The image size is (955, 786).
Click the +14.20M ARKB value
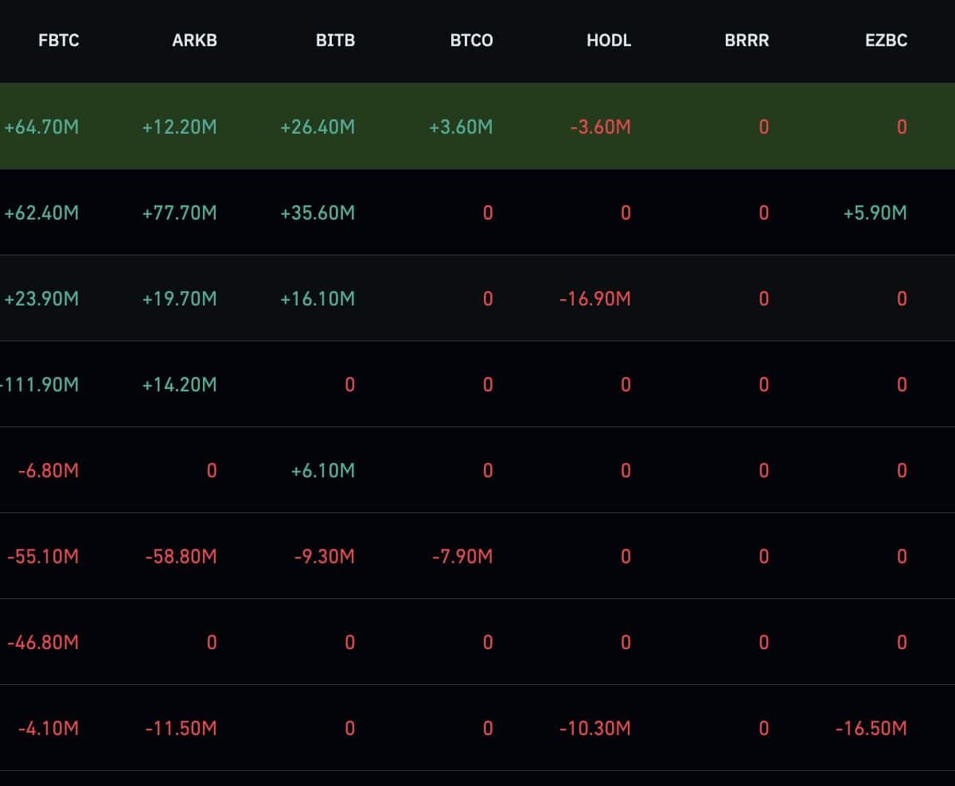179,384
